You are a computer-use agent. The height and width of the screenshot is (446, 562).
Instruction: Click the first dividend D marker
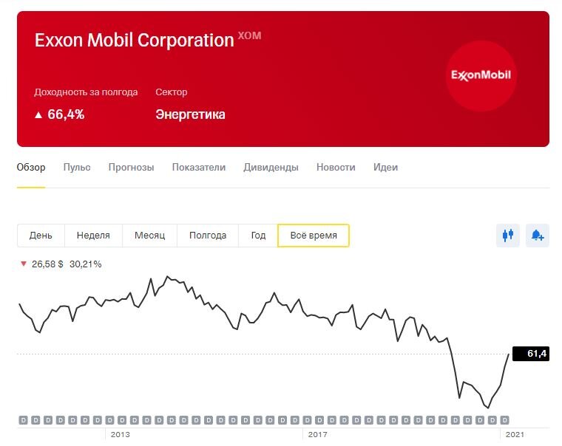pyautogui.click(x=23, y=420)
